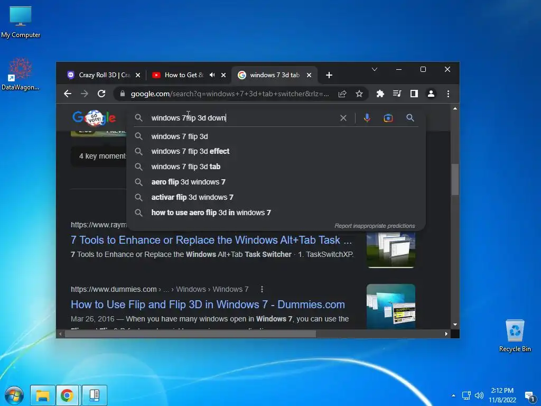This screenshot has width=541, height=406.
Task: Open the options dots for the dummies.com result
Action: point(262,289)
